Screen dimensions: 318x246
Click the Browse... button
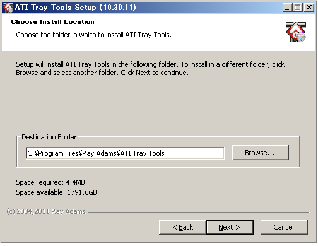click(x=261, y=153)
